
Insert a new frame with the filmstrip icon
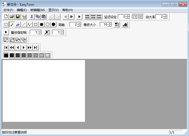point(87,17)
